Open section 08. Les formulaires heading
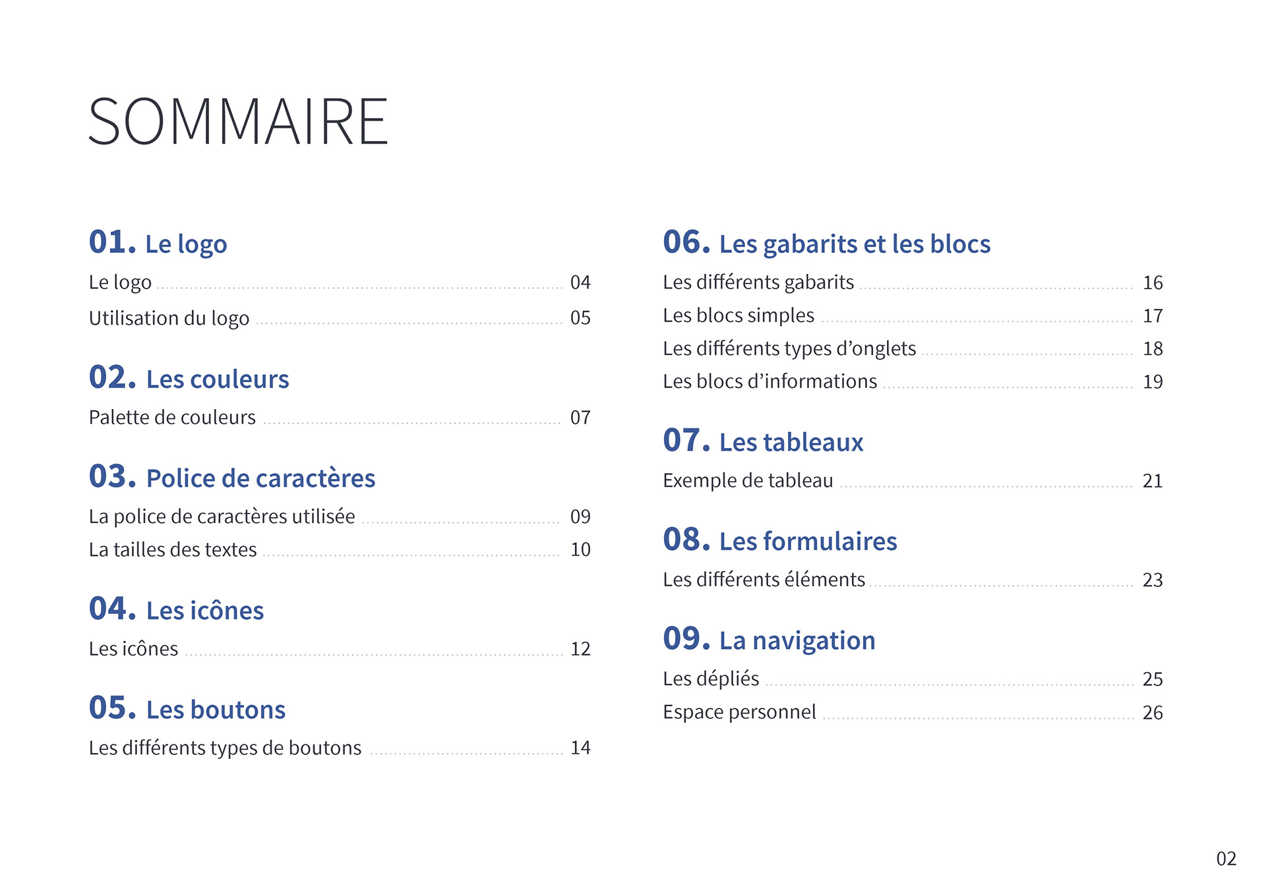This screenshot has height=894, width=1266. pos(779,540)
